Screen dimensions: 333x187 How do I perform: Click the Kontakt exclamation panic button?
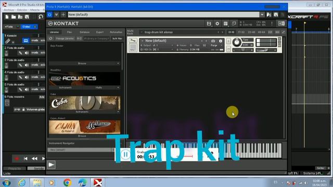pyautogui.click(x=272, y=23)
